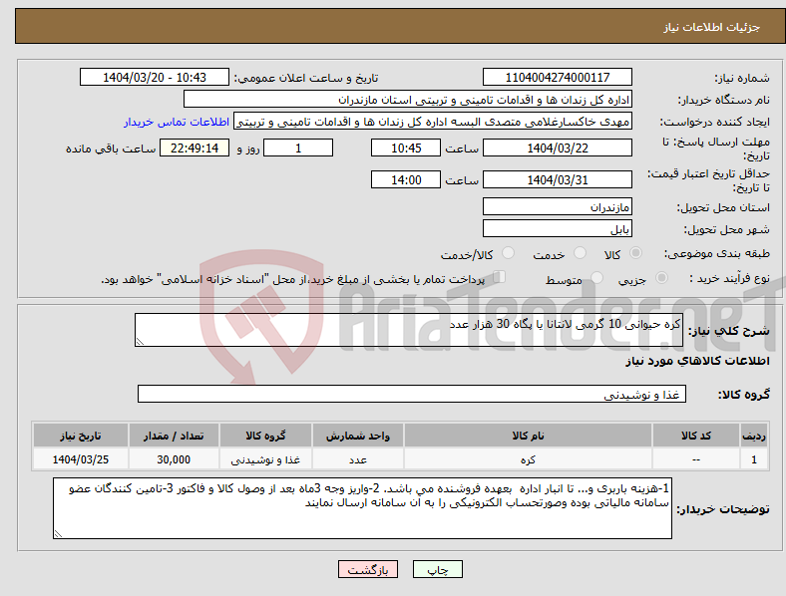Click the page title جزئیات اطلاعات نیاز
Screen dimensions: 786x596
click(712, 27)
